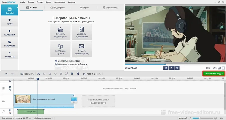Delete clip with the trash bin icon
226x120 pixels.
tap(78, 74)
